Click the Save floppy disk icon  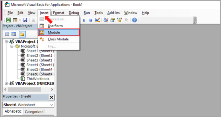click(25, 20)
